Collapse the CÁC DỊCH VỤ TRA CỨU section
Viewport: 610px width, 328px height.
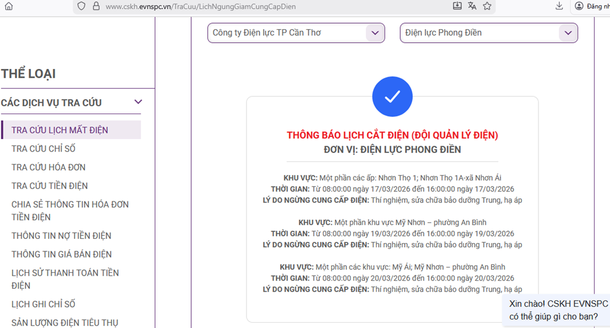pyautogui.click(x=138, y=102)
